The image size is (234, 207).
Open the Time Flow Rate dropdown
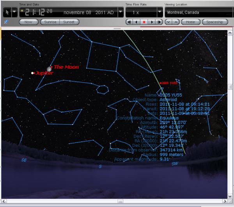[160, 12]
